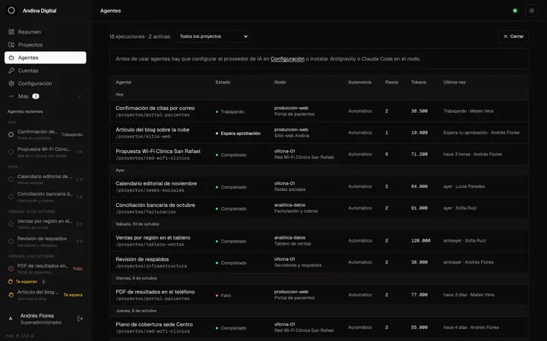Click the Andrés Flores user avatar
This screenshot has height=341, width=547.
11,318
